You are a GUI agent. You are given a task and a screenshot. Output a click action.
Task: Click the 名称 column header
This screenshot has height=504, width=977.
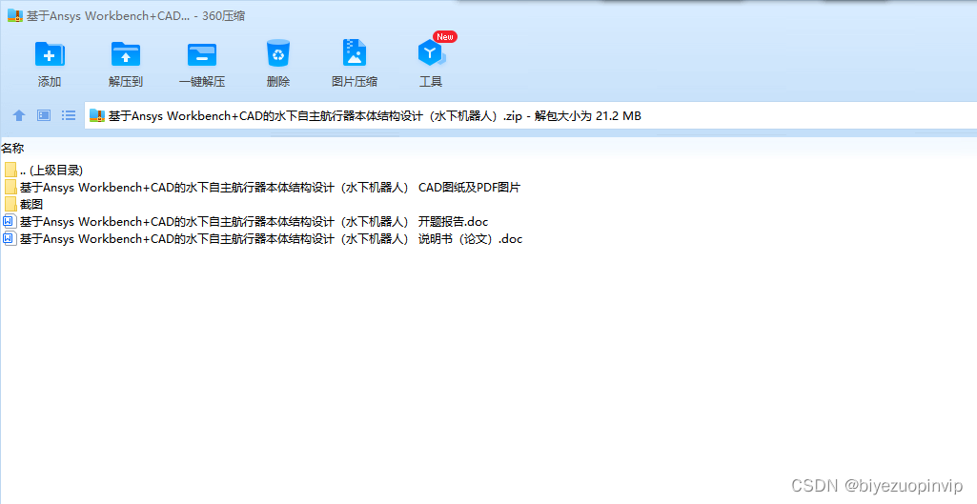[x=12, y=149]
